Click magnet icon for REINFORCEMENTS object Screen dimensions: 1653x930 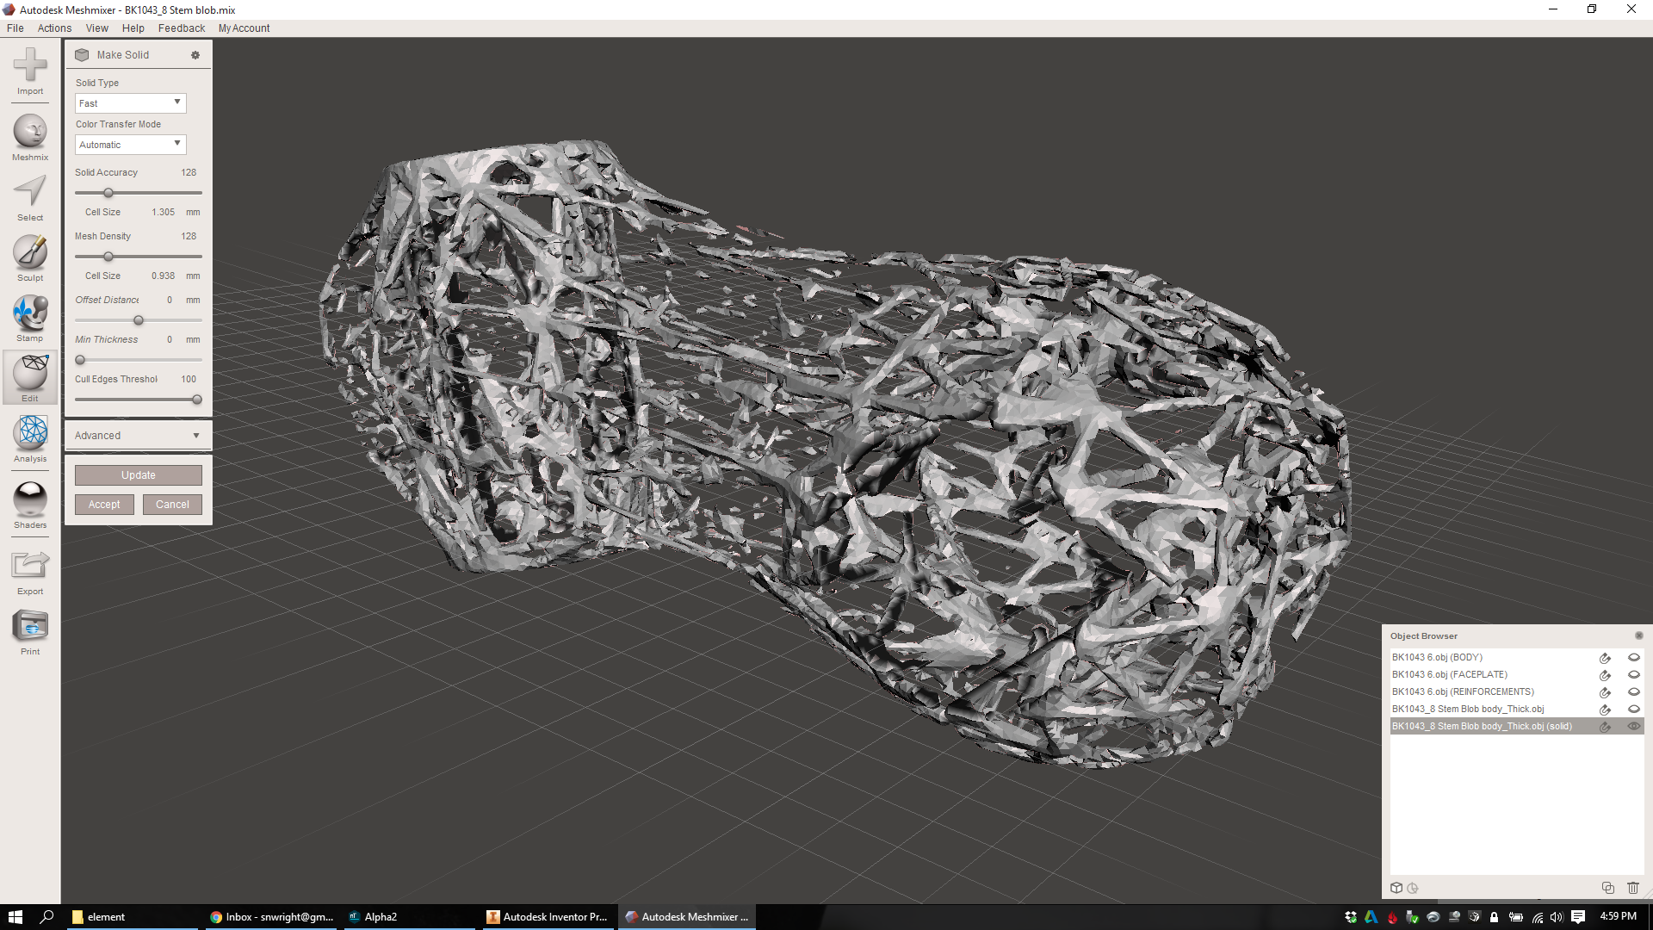pyautogui.click(x=1605, y=692)
